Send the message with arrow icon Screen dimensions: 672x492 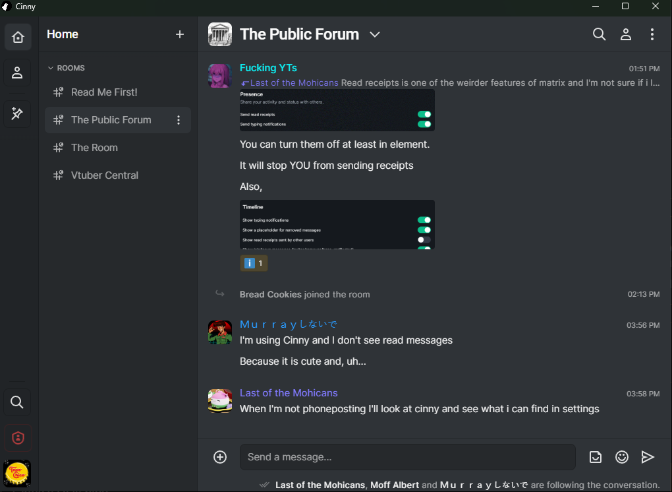coord(648,457)
